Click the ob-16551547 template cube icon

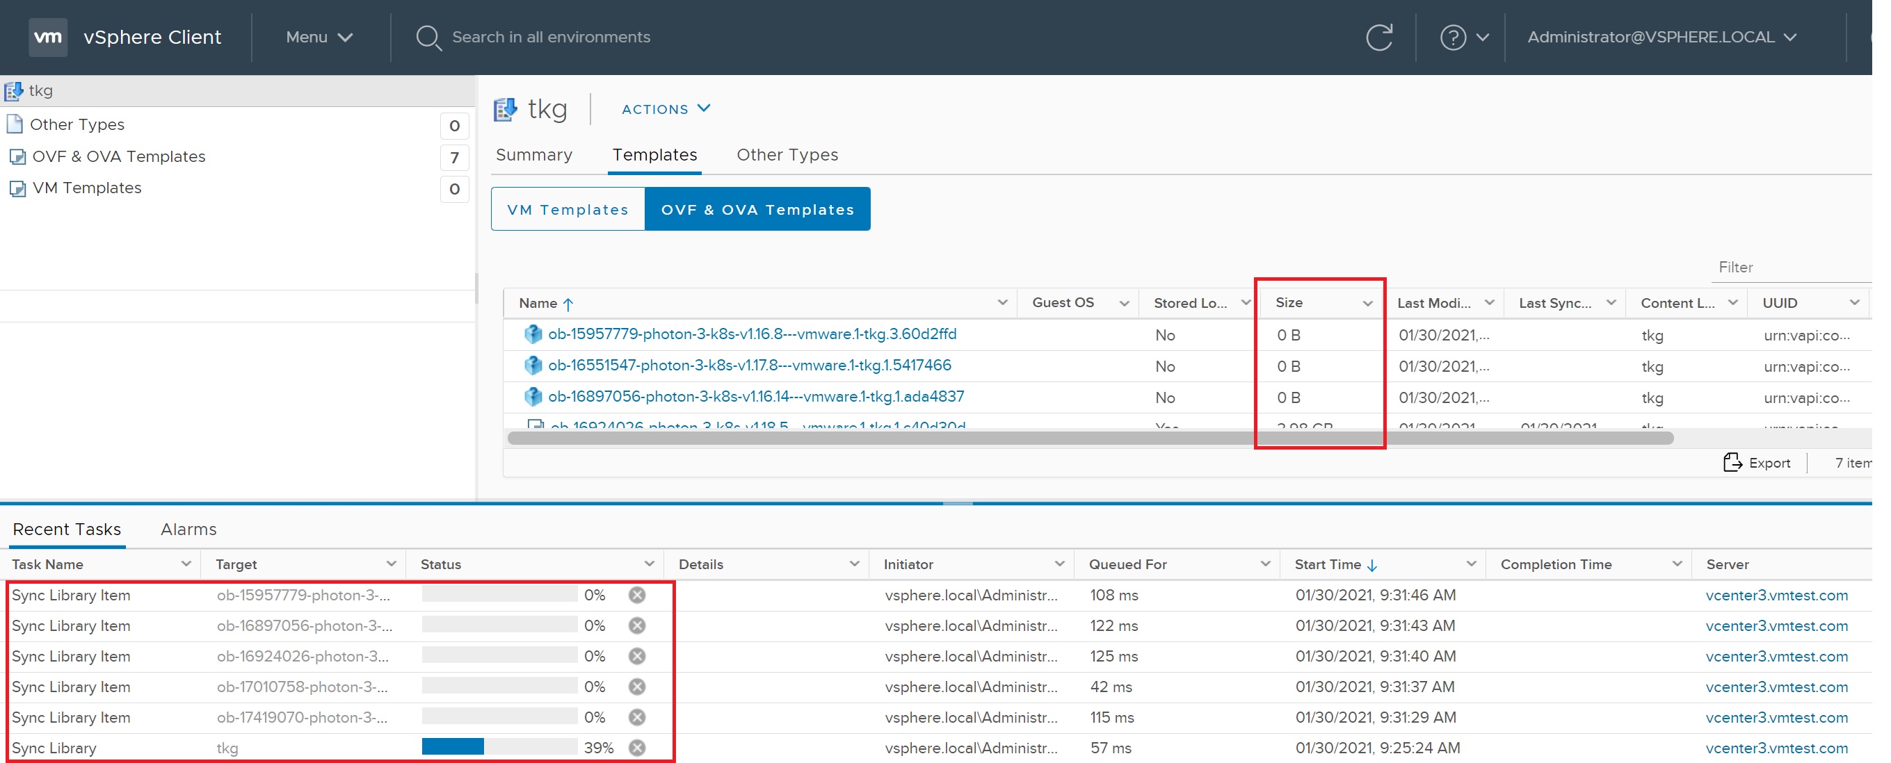pyautogui.click(x=533, y=366)
